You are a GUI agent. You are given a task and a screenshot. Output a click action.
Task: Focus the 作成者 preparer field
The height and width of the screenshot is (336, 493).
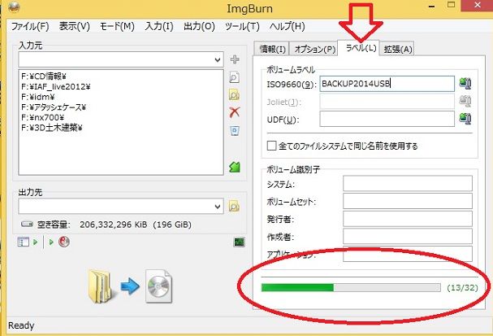point(408,236)
